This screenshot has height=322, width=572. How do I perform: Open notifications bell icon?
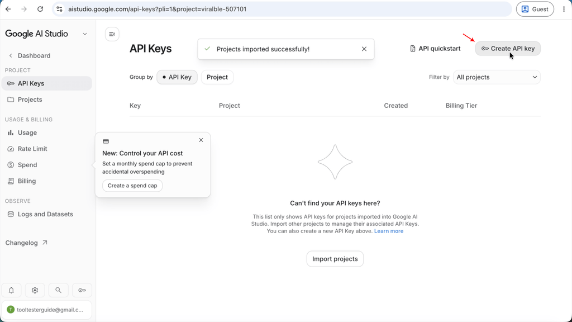11,290
